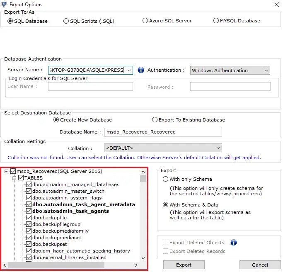Select msdb_Recovered(SQL Server 2016) node label
The width and height of the screenshot is (283, 272).
[x=59, y=171]
